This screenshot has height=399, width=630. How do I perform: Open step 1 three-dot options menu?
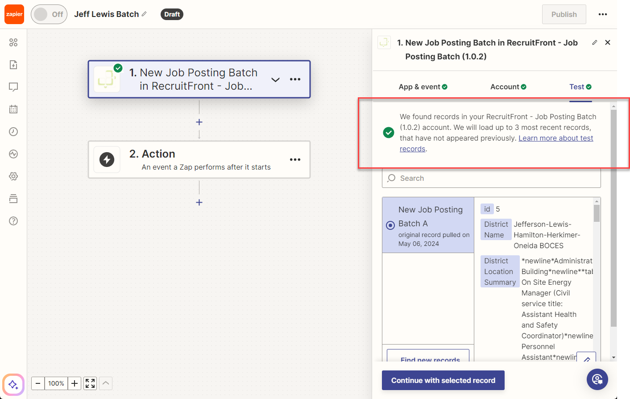coord(295,79)
